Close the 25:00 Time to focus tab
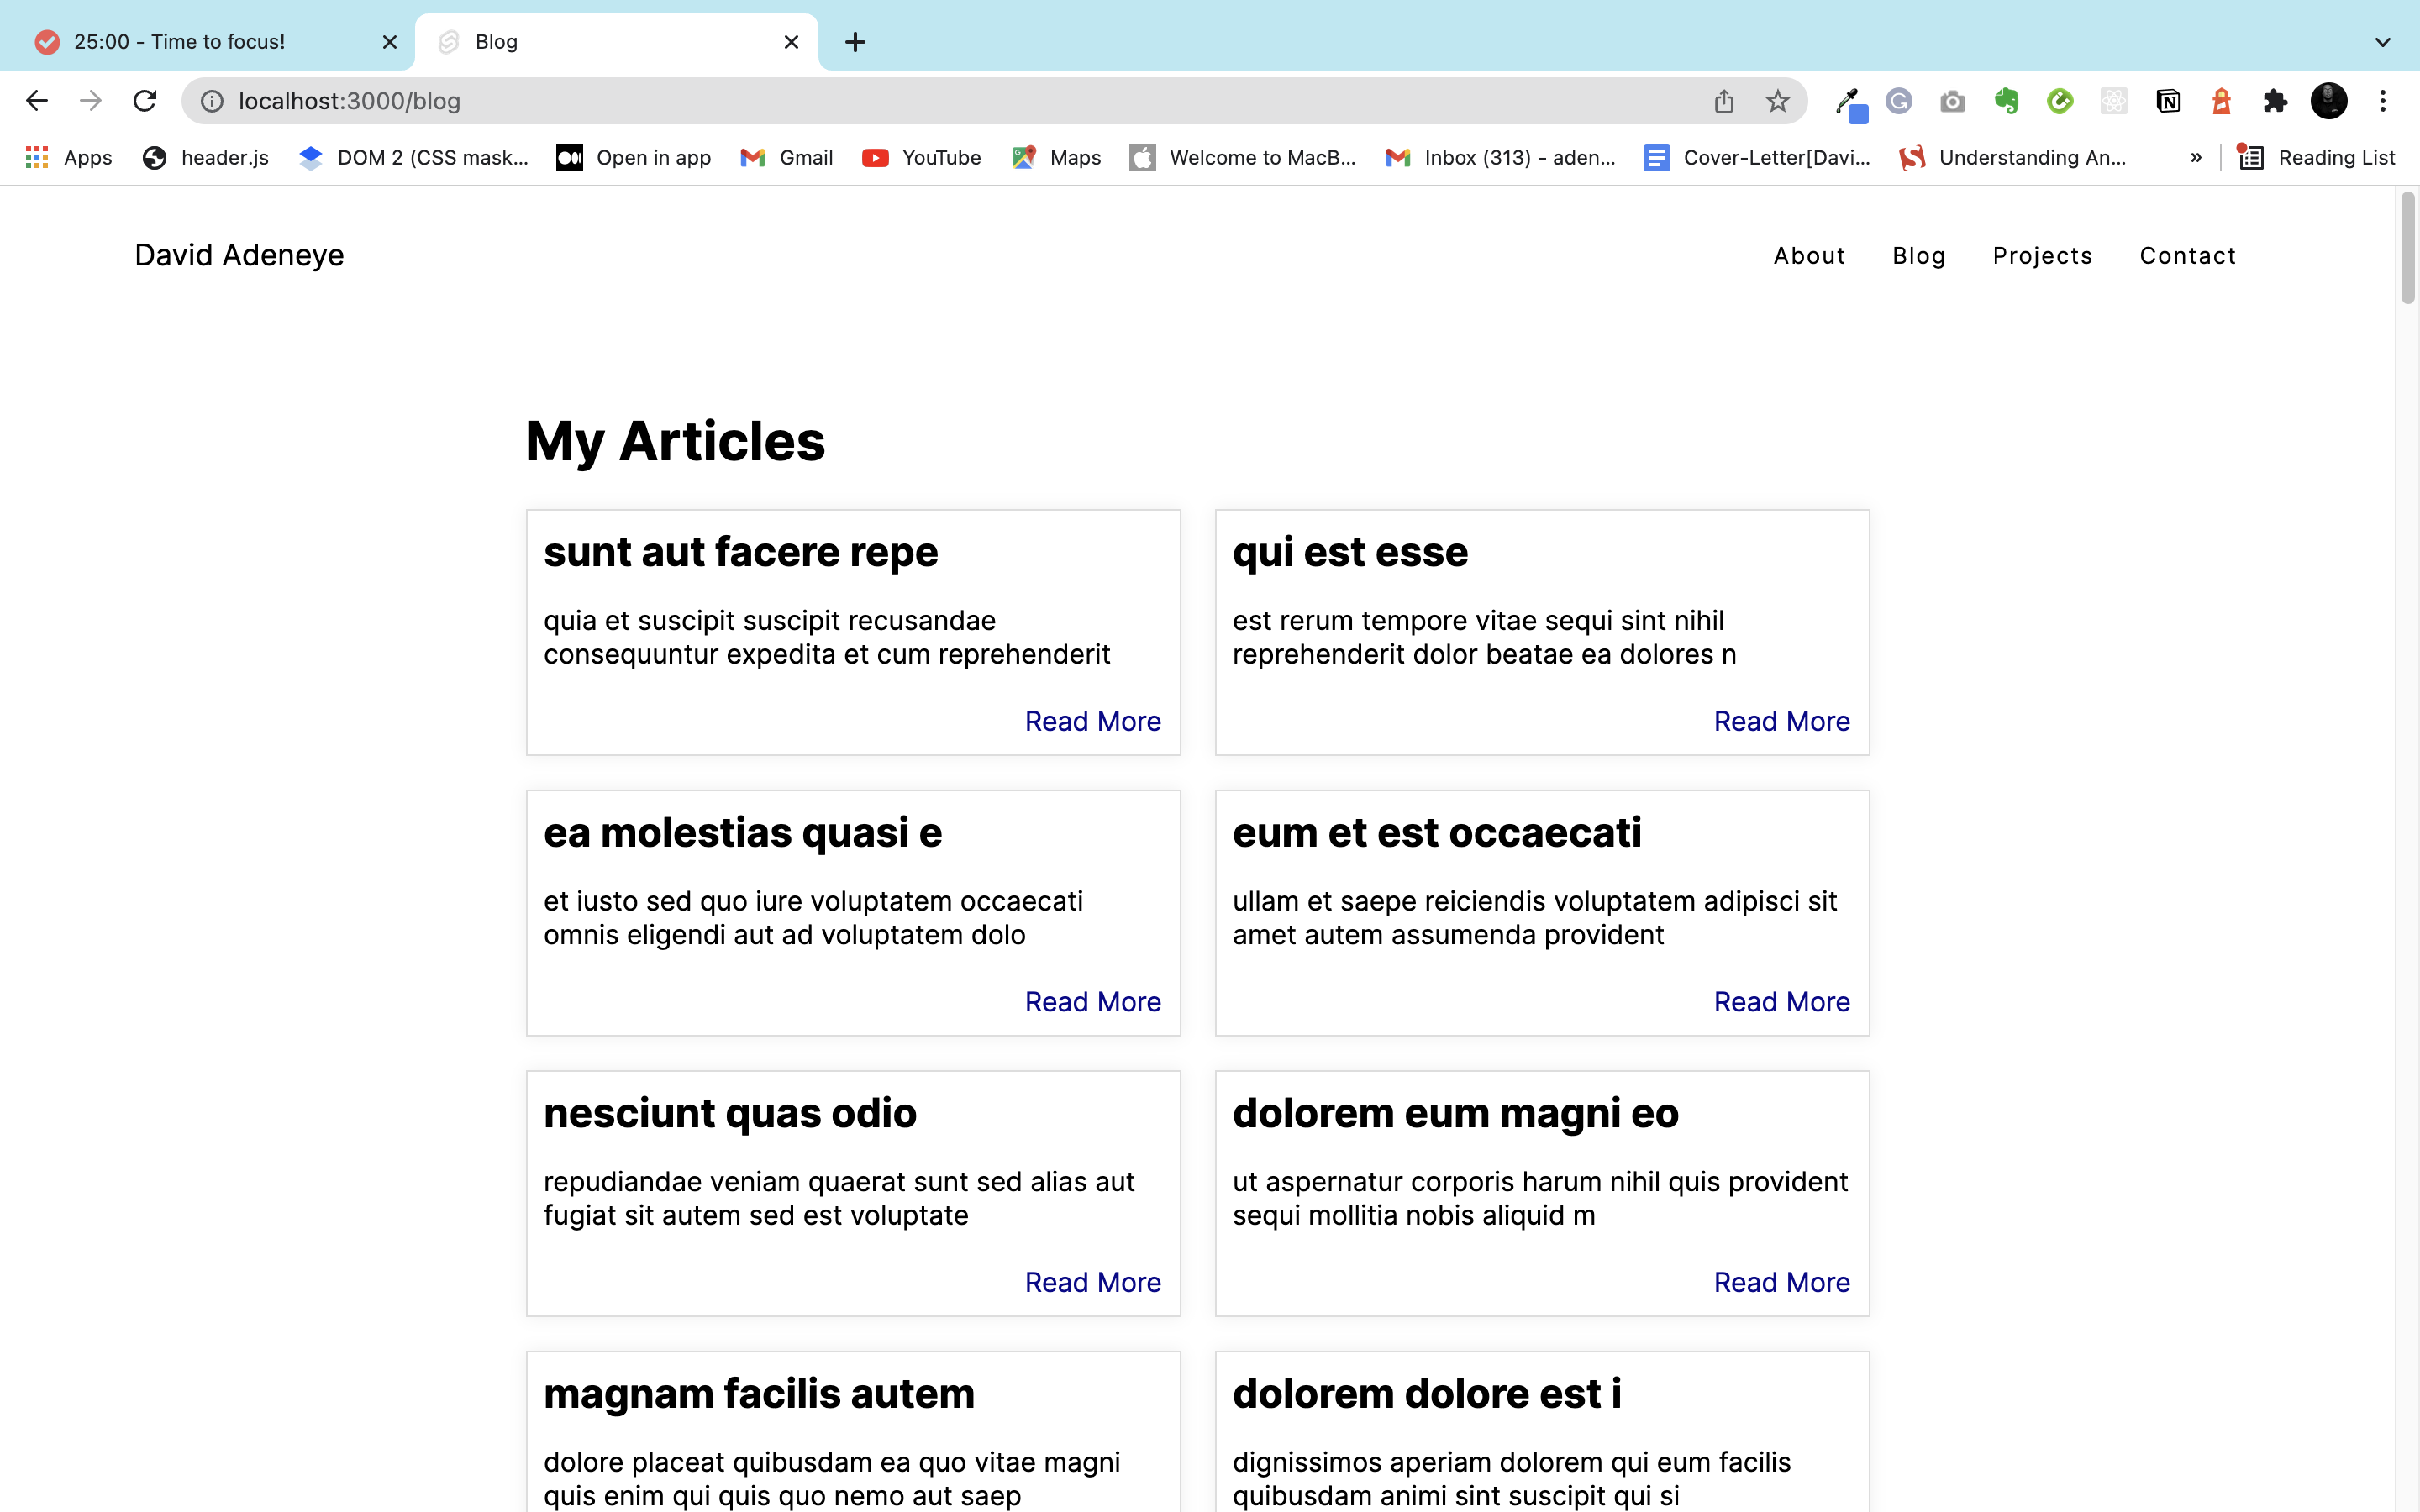 tap(390, 42)
